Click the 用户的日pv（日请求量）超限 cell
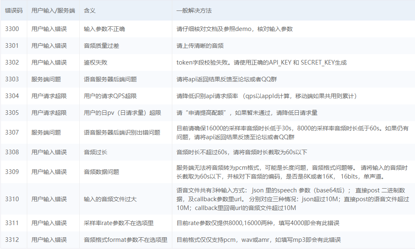 point(122,113)
